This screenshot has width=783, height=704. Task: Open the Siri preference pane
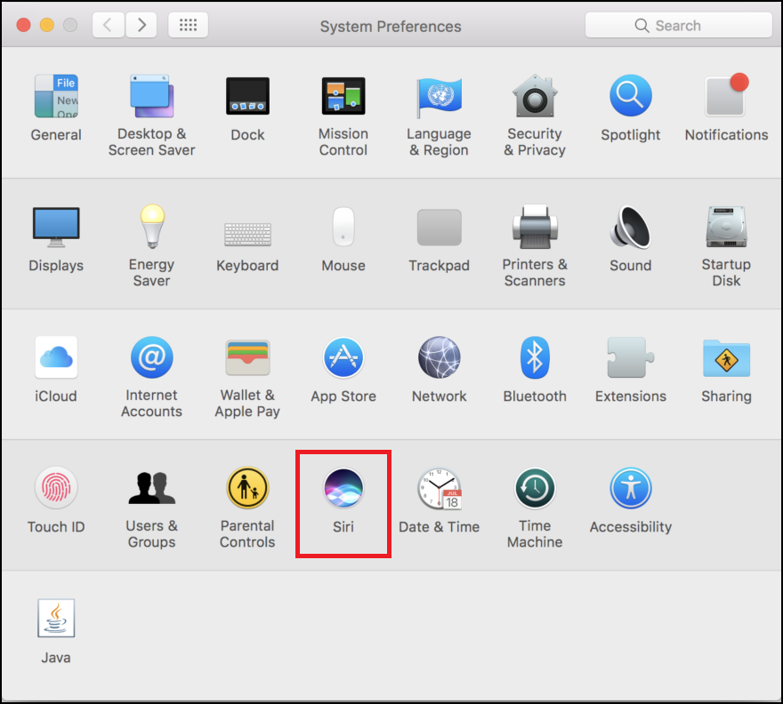pos(343,489)
